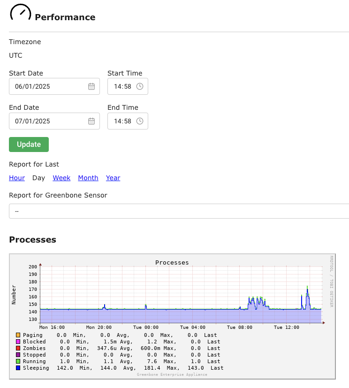
Task: Click the End Time input field
Action: pos(122,121)
